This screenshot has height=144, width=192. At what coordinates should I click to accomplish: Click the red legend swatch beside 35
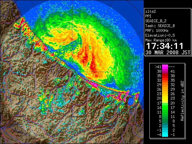[165, 76]
